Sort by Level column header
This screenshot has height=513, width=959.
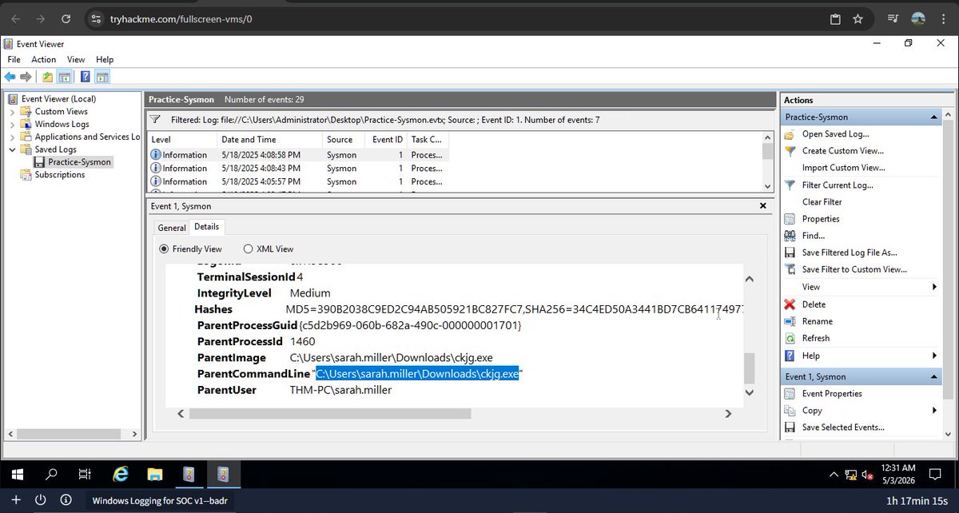pos(183,139)
